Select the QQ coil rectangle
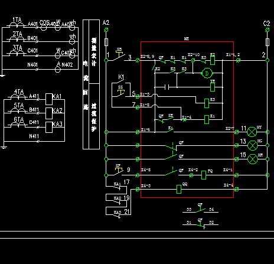Viewport: 274px width, 264px height. coord(179,189)
